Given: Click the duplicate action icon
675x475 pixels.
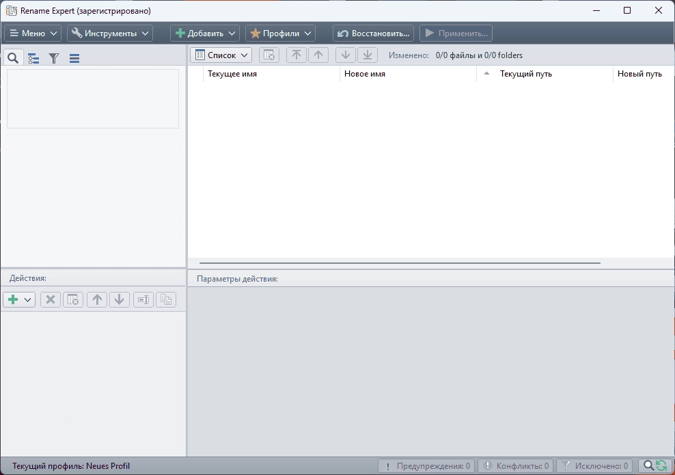Looking at the screenshot, I should [x=166, y=299].
